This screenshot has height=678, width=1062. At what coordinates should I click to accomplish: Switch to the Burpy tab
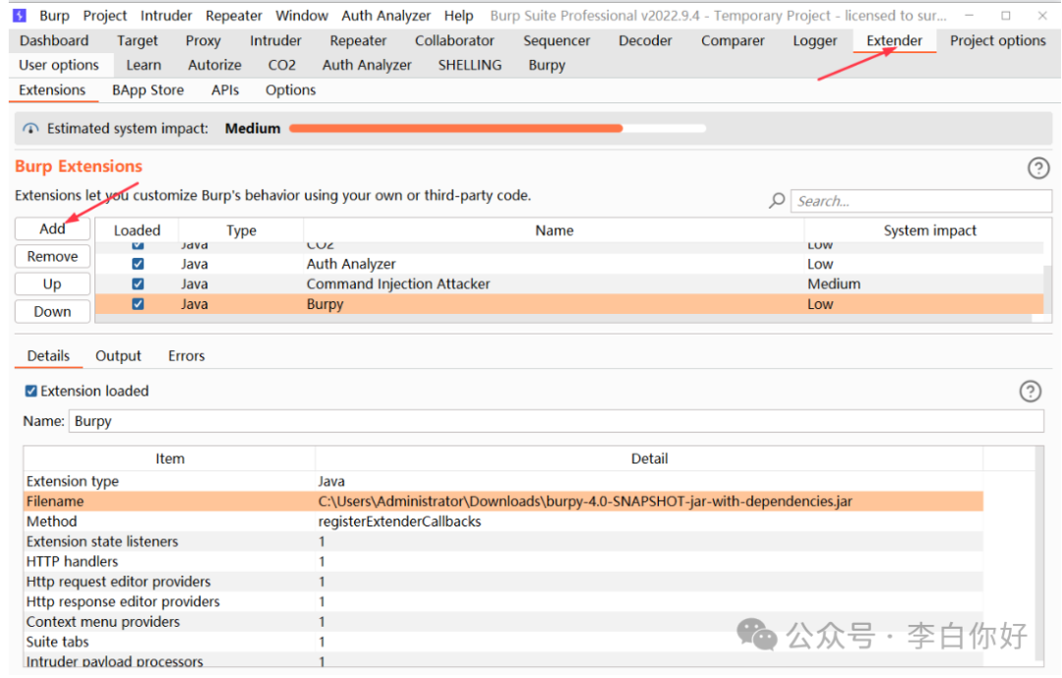547,65
